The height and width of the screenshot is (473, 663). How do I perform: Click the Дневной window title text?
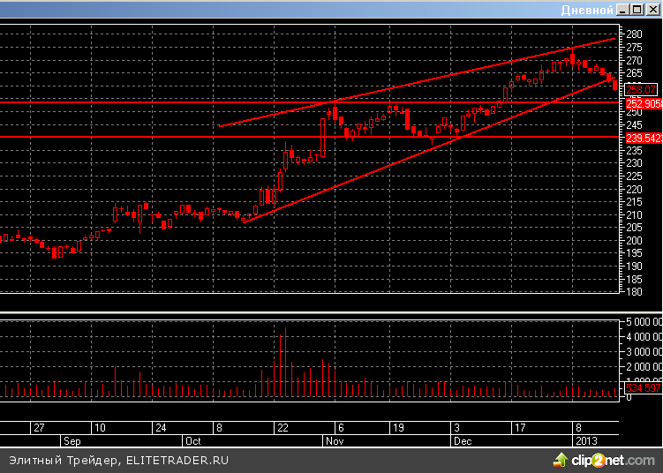[x=587, y=9]
